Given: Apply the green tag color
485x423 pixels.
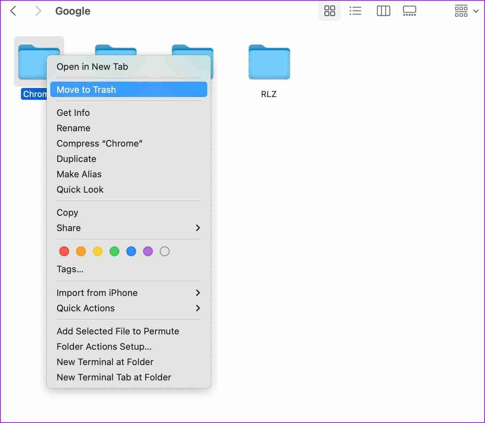Looking at the screenshot, I should 114,251.
